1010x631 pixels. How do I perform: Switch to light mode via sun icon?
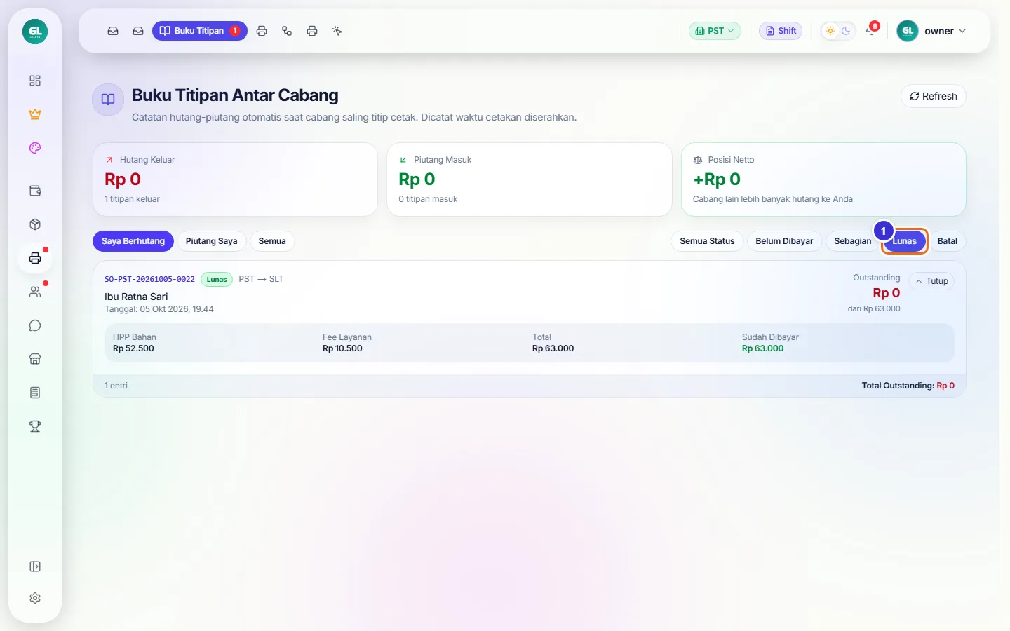click(x=830, y=31)
